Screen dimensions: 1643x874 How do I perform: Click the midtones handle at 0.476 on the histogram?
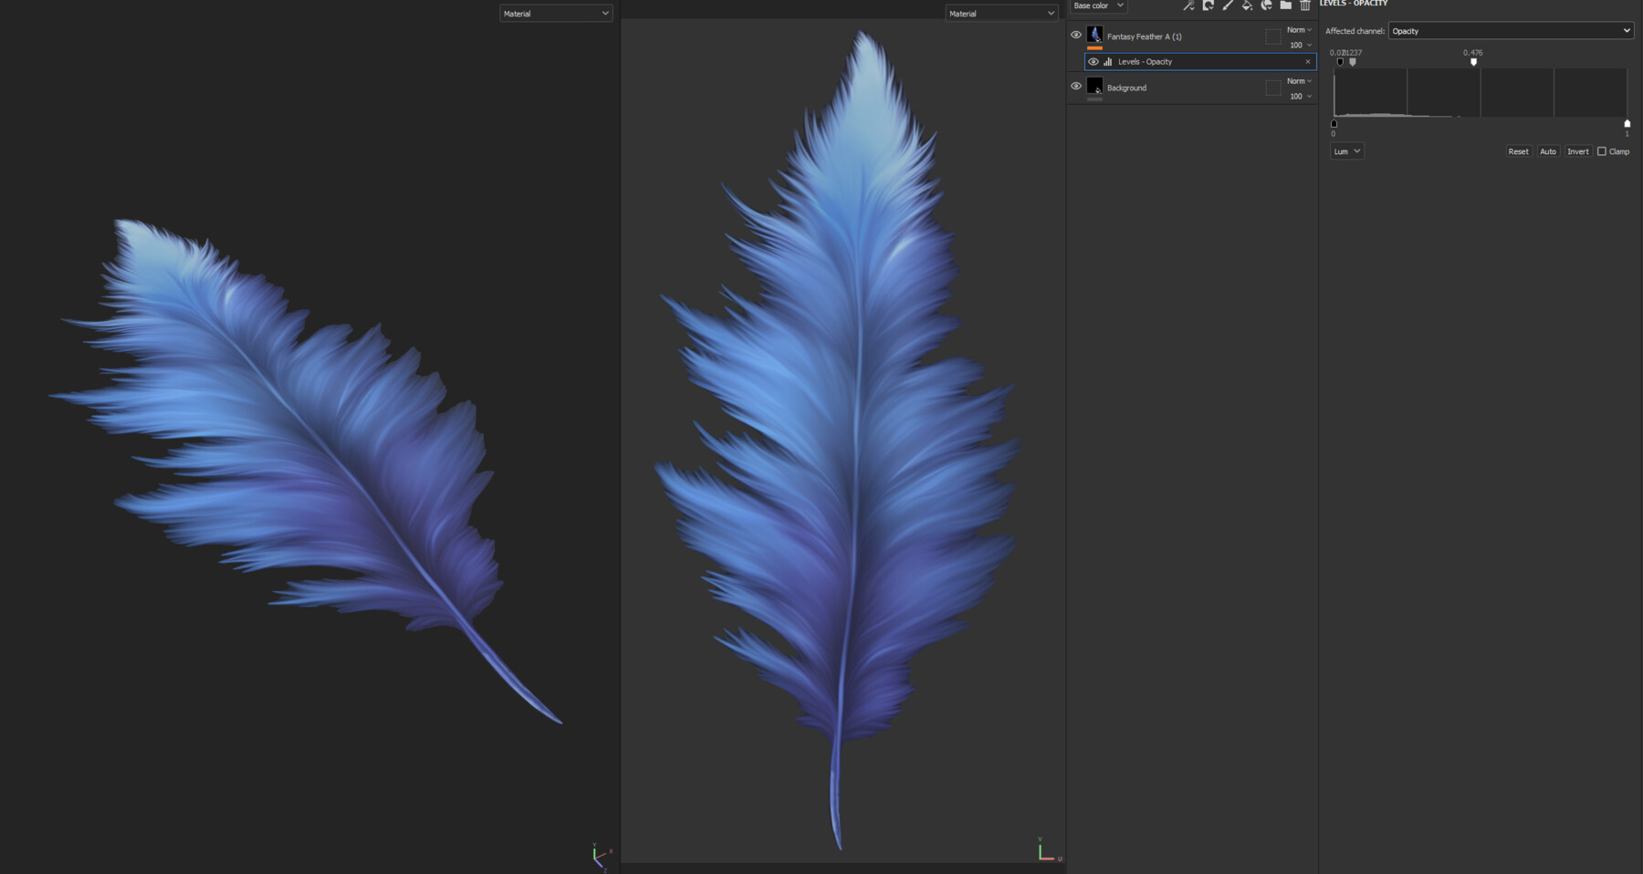[1472, 62]
